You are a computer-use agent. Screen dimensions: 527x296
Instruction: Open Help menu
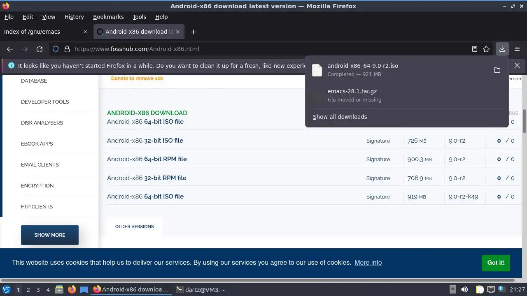pyautogui.click(x=161, y=17)
